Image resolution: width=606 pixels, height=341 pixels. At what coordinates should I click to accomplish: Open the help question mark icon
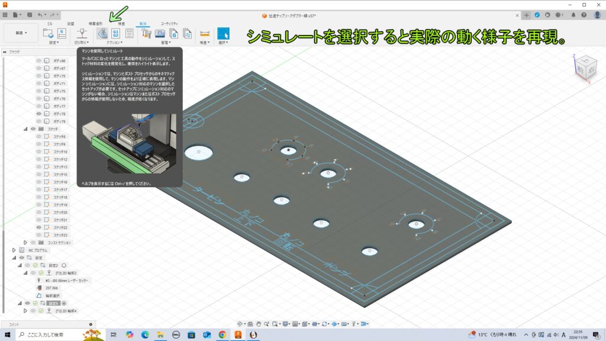tap(584, 15)
